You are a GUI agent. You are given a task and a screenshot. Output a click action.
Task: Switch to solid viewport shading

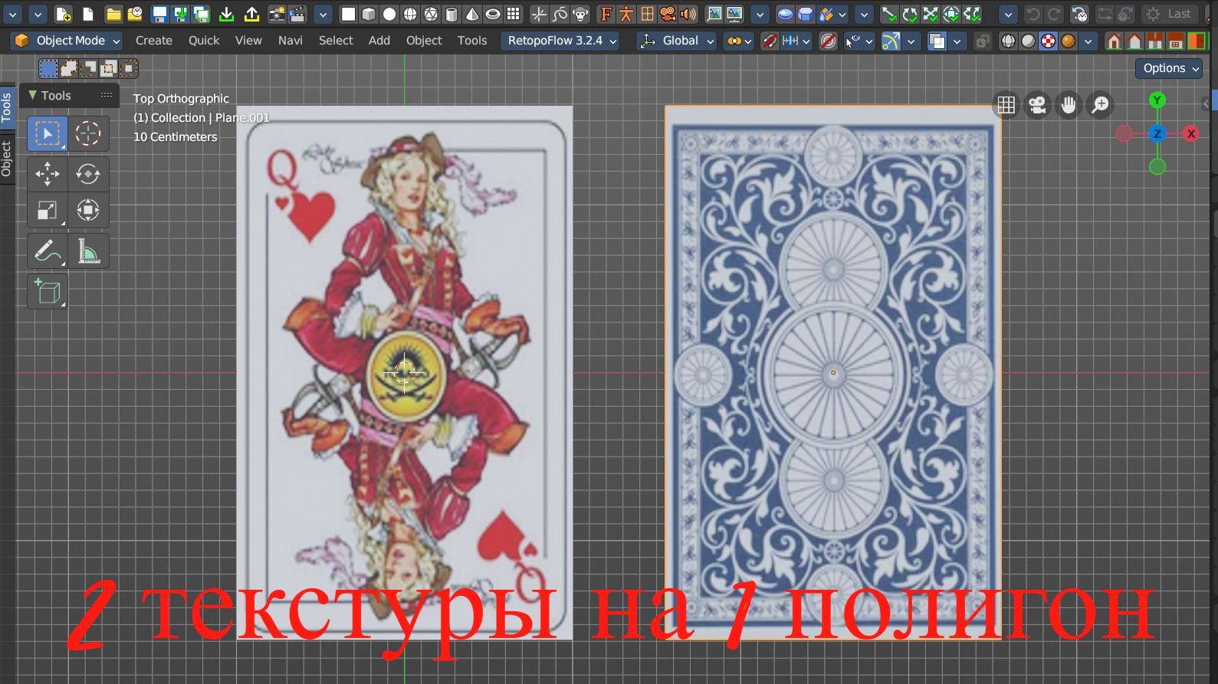(1028, 41)
